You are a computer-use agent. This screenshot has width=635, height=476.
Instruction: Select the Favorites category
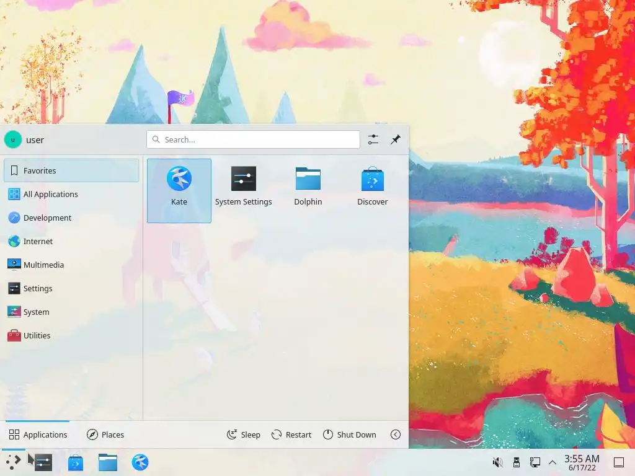click(71, 170)
